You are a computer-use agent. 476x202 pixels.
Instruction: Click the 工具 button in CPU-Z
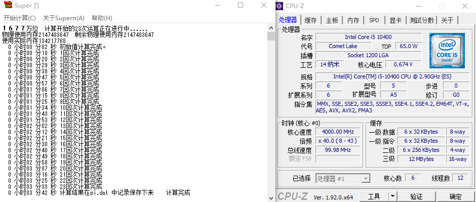(x=374, y=196)
